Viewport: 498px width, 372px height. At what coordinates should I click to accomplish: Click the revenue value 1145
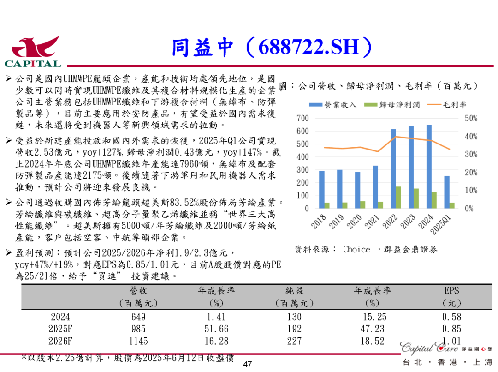pyautogui.click(x=138, y=341)
